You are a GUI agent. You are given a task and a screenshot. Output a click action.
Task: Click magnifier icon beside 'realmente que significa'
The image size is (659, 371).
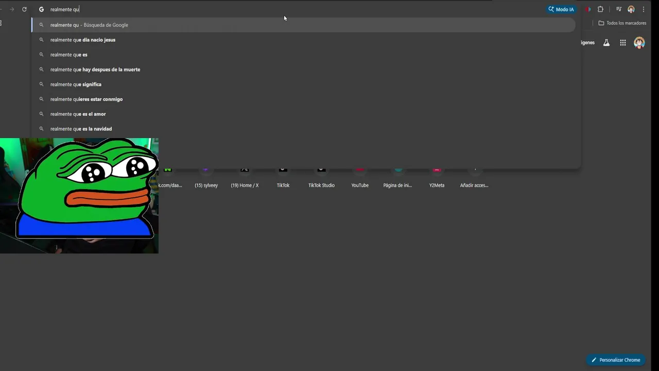point(41,85)
